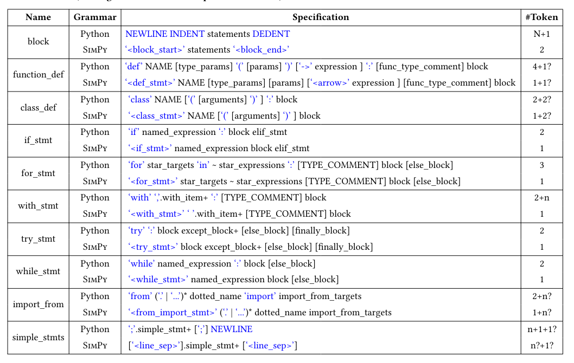Click the "2+n?" token count
Image resolution: width=574 pixels, height=363 pixels.
(542, 296)
